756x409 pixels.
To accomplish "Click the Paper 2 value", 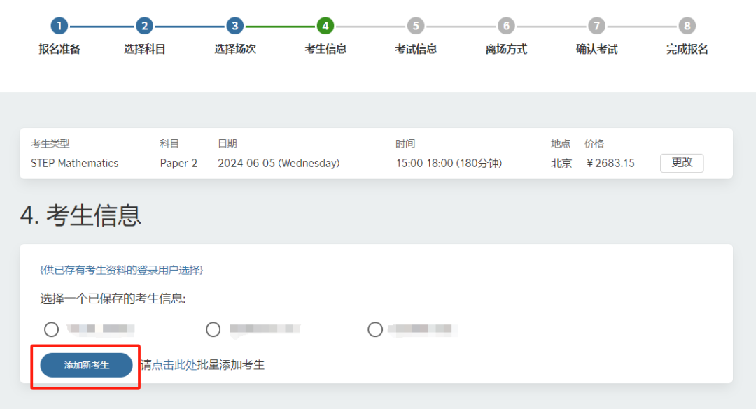I will tap(178, 164).
